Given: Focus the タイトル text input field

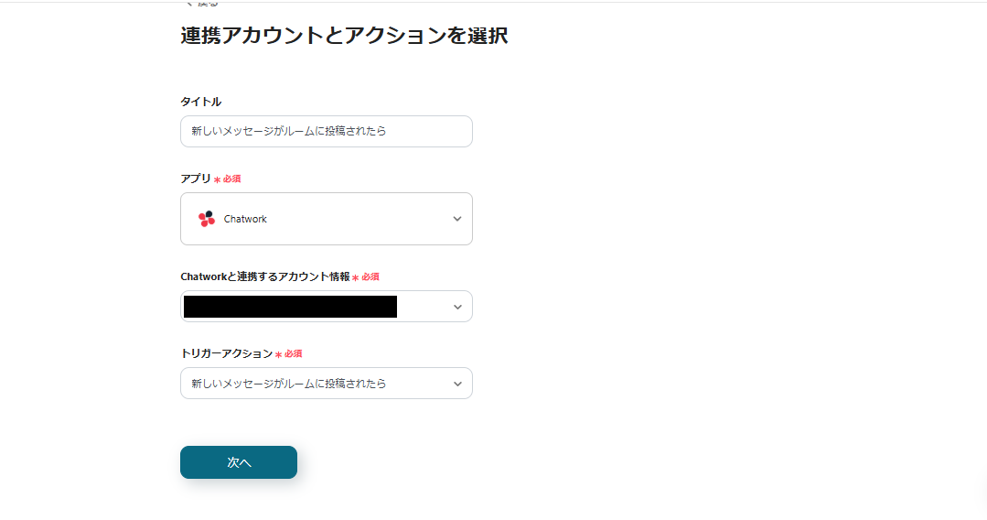Looking at the screenshot, I should tap(326, 131).
